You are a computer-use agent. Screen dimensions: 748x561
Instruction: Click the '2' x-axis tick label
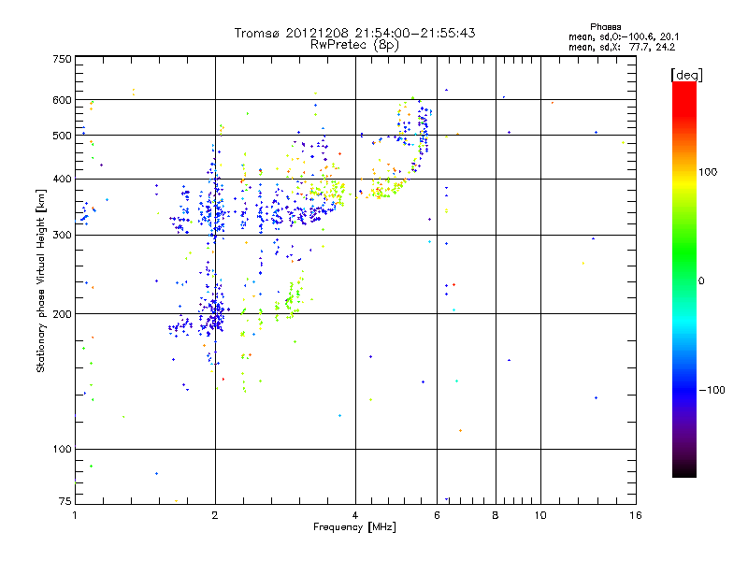click(215, 515)
